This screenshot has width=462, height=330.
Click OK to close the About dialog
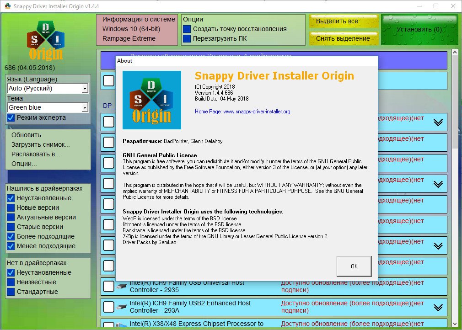[354, 266]
